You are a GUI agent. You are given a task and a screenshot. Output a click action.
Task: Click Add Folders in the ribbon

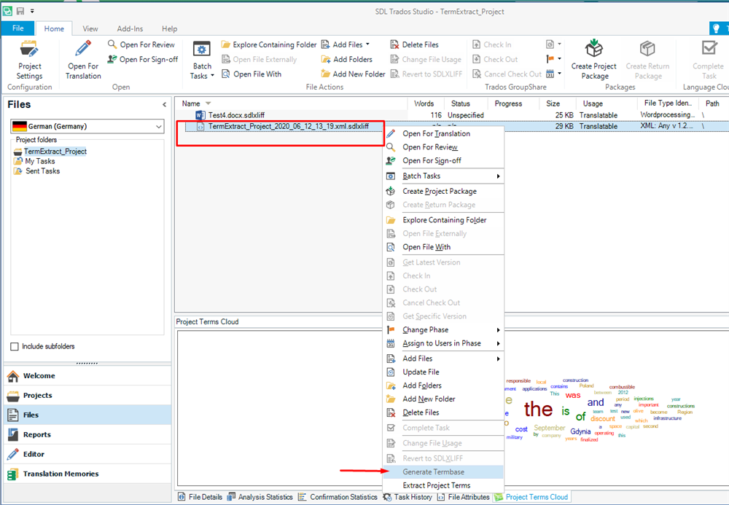[347, 60]
